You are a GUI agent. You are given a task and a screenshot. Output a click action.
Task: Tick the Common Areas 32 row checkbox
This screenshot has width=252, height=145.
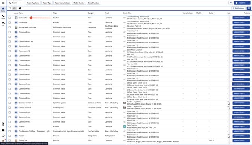9,42
